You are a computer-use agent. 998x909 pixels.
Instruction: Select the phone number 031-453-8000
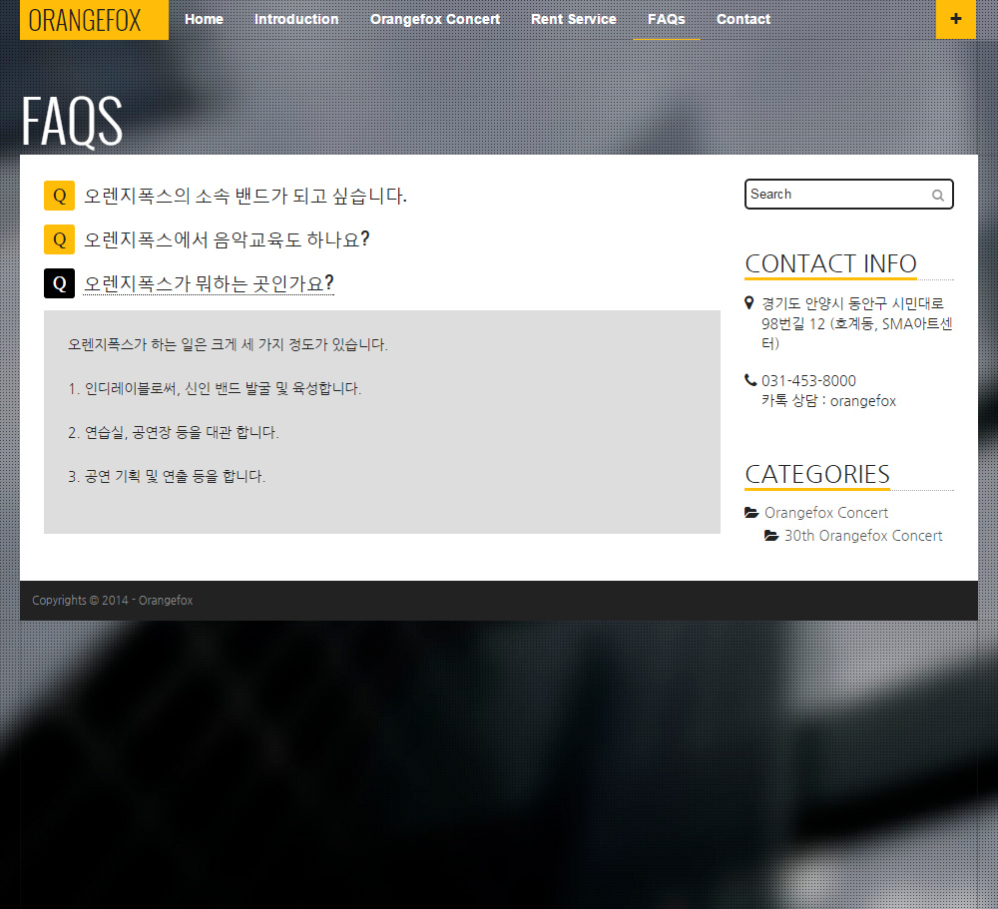coord(808,380)
